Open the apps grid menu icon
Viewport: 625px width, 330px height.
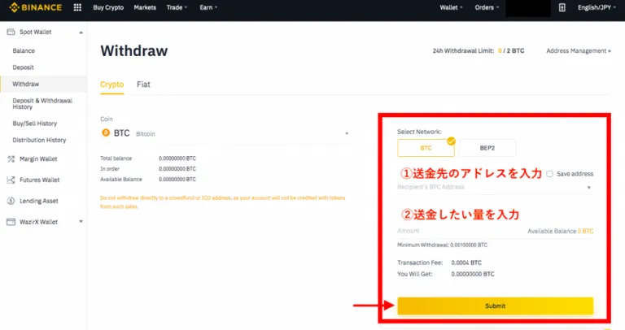click(77, 7)
